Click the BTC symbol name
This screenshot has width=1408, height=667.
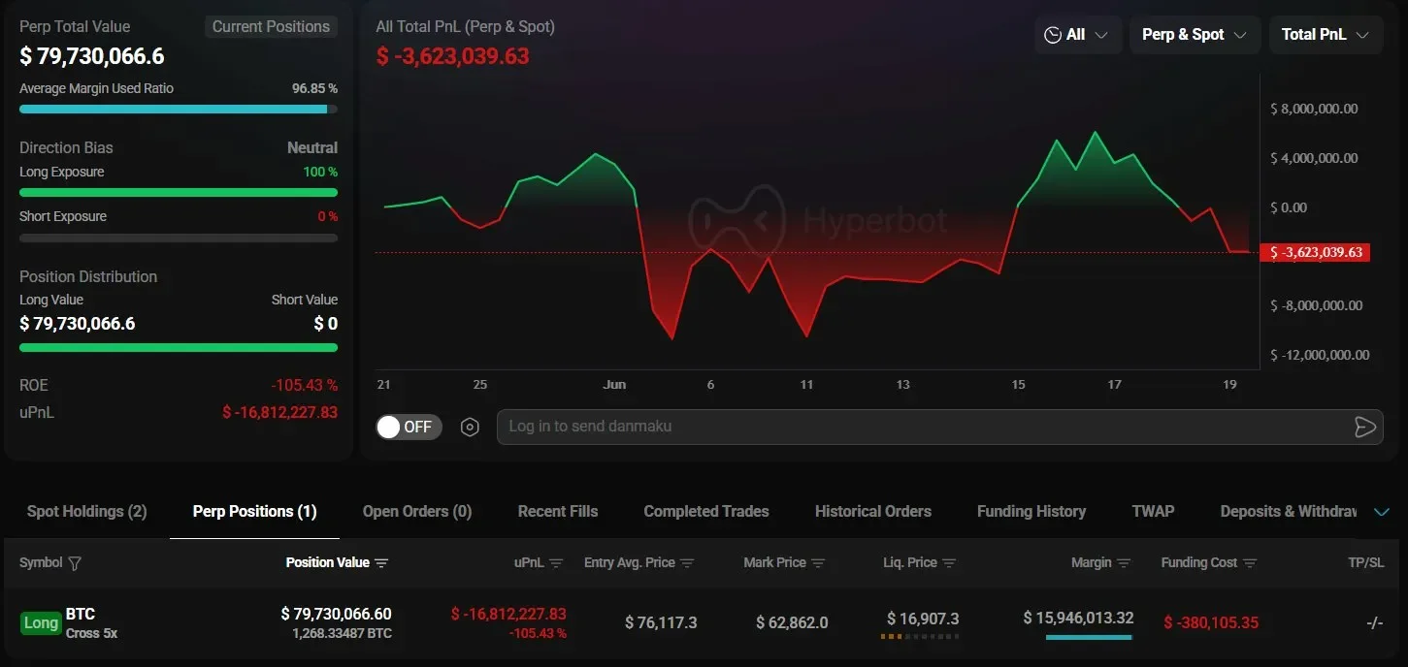(81, 614)
